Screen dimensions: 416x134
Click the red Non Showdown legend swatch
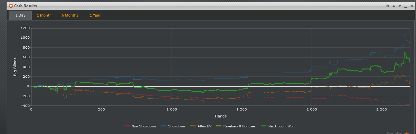click(x=127, y=126)
